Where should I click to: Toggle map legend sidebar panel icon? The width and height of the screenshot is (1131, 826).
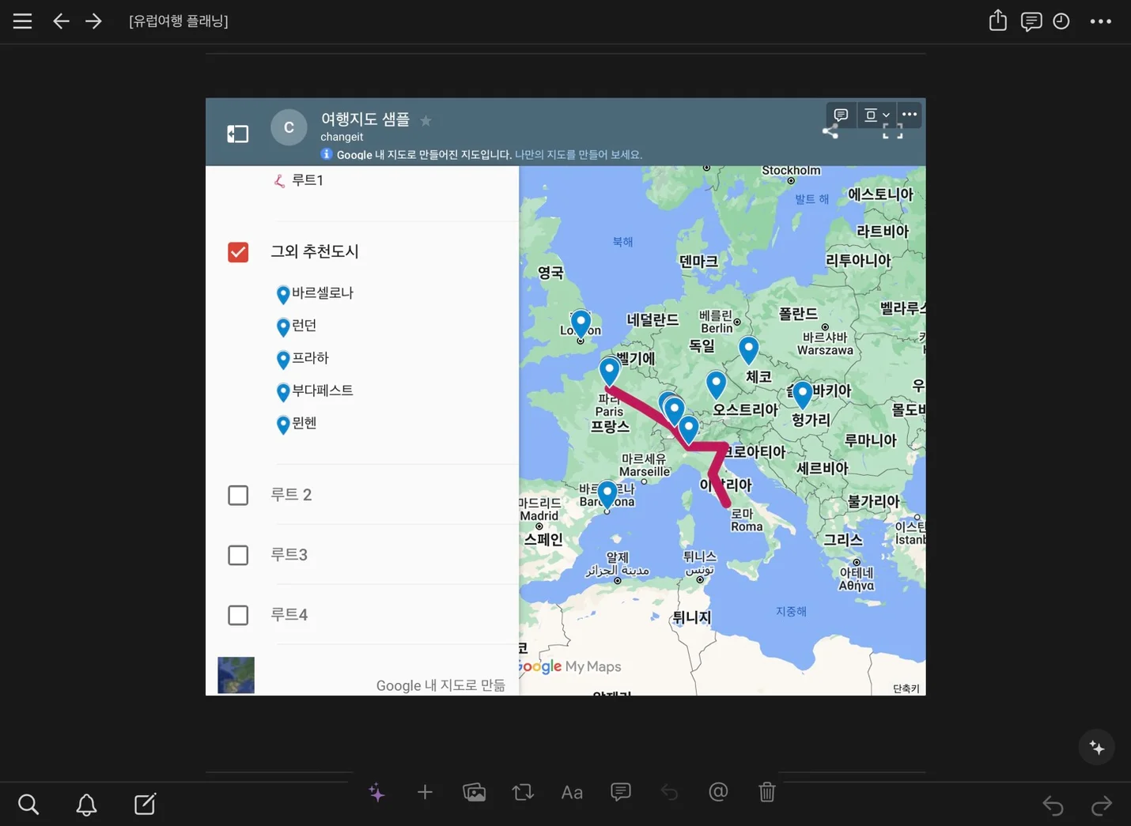(238, 134)
